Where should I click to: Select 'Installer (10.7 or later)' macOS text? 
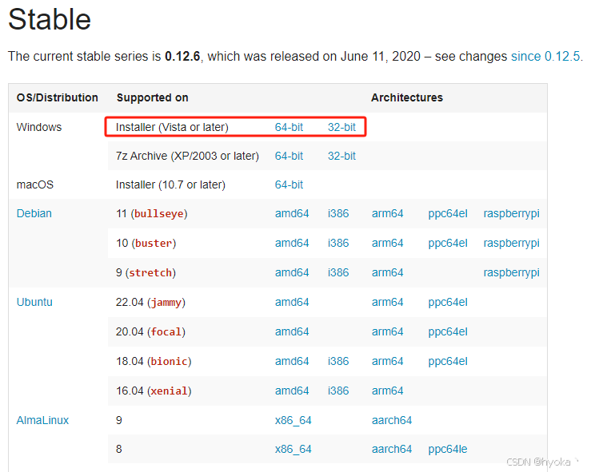(x=170, y=184)
